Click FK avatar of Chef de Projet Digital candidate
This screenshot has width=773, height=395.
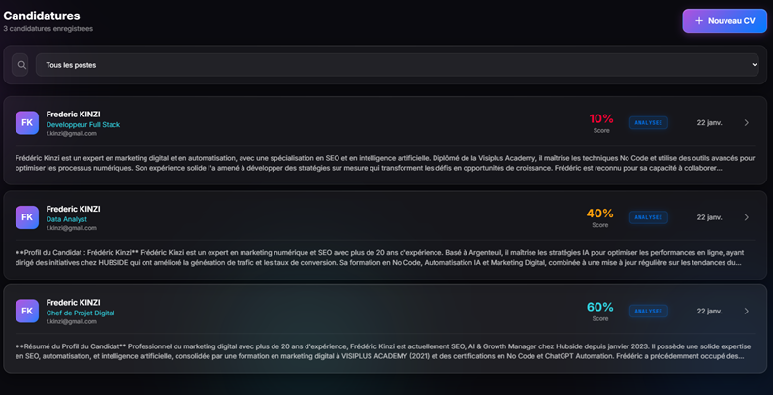[x=27, y=311]
